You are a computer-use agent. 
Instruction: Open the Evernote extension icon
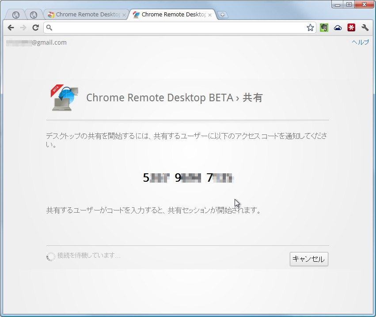[324, 27]
